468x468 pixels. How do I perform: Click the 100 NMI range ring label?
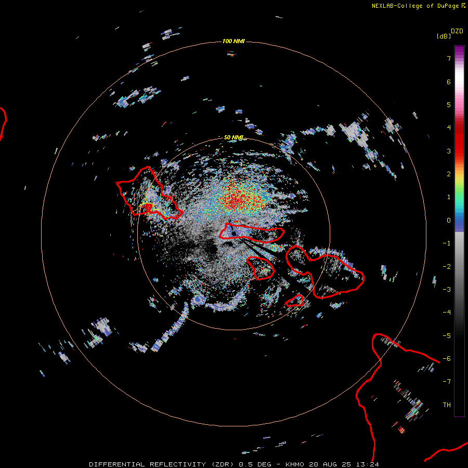[233, 41]
